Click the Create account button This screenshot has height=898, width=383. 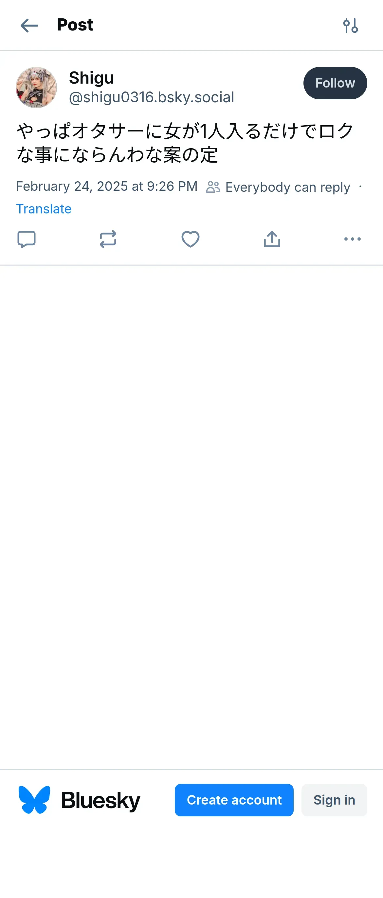[234, 800]
